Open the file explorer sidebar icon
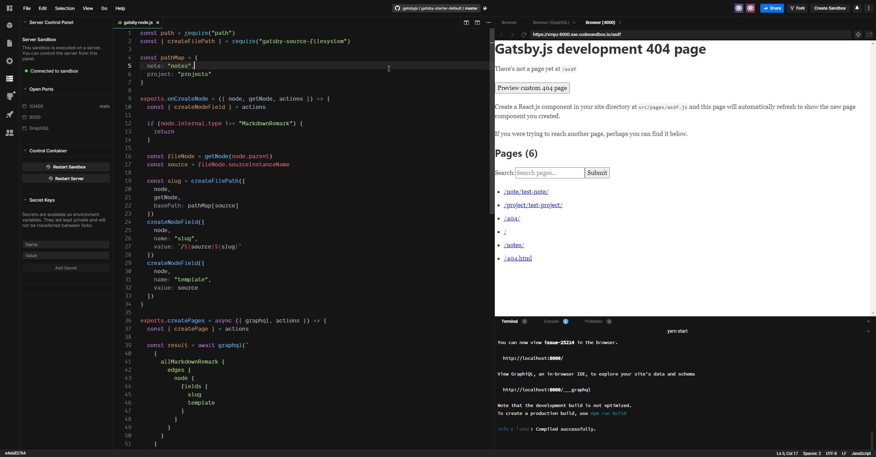 9,43
